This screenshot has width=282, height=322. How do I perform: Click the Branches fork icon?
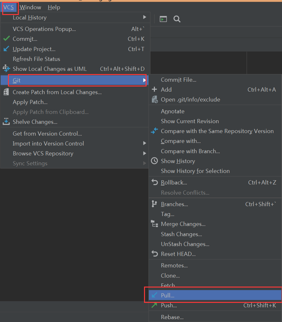click(154, 204)
